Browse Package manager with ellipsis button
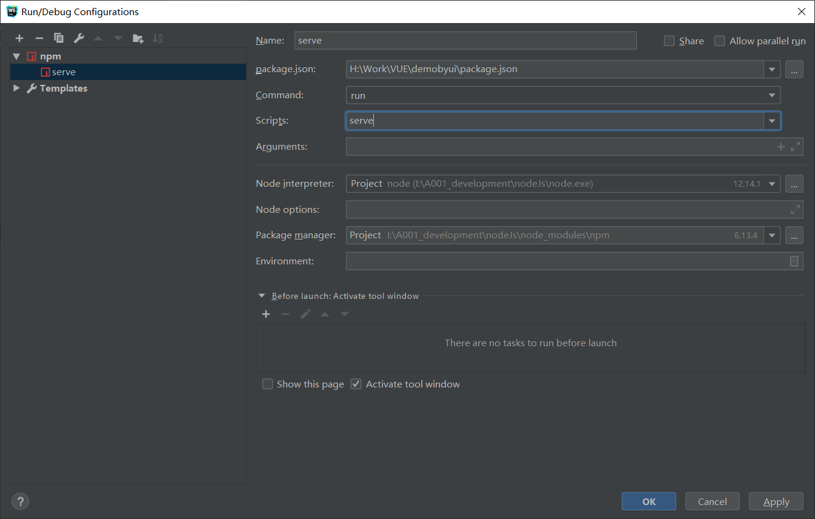The image size is (815, 519). point(794,235)
